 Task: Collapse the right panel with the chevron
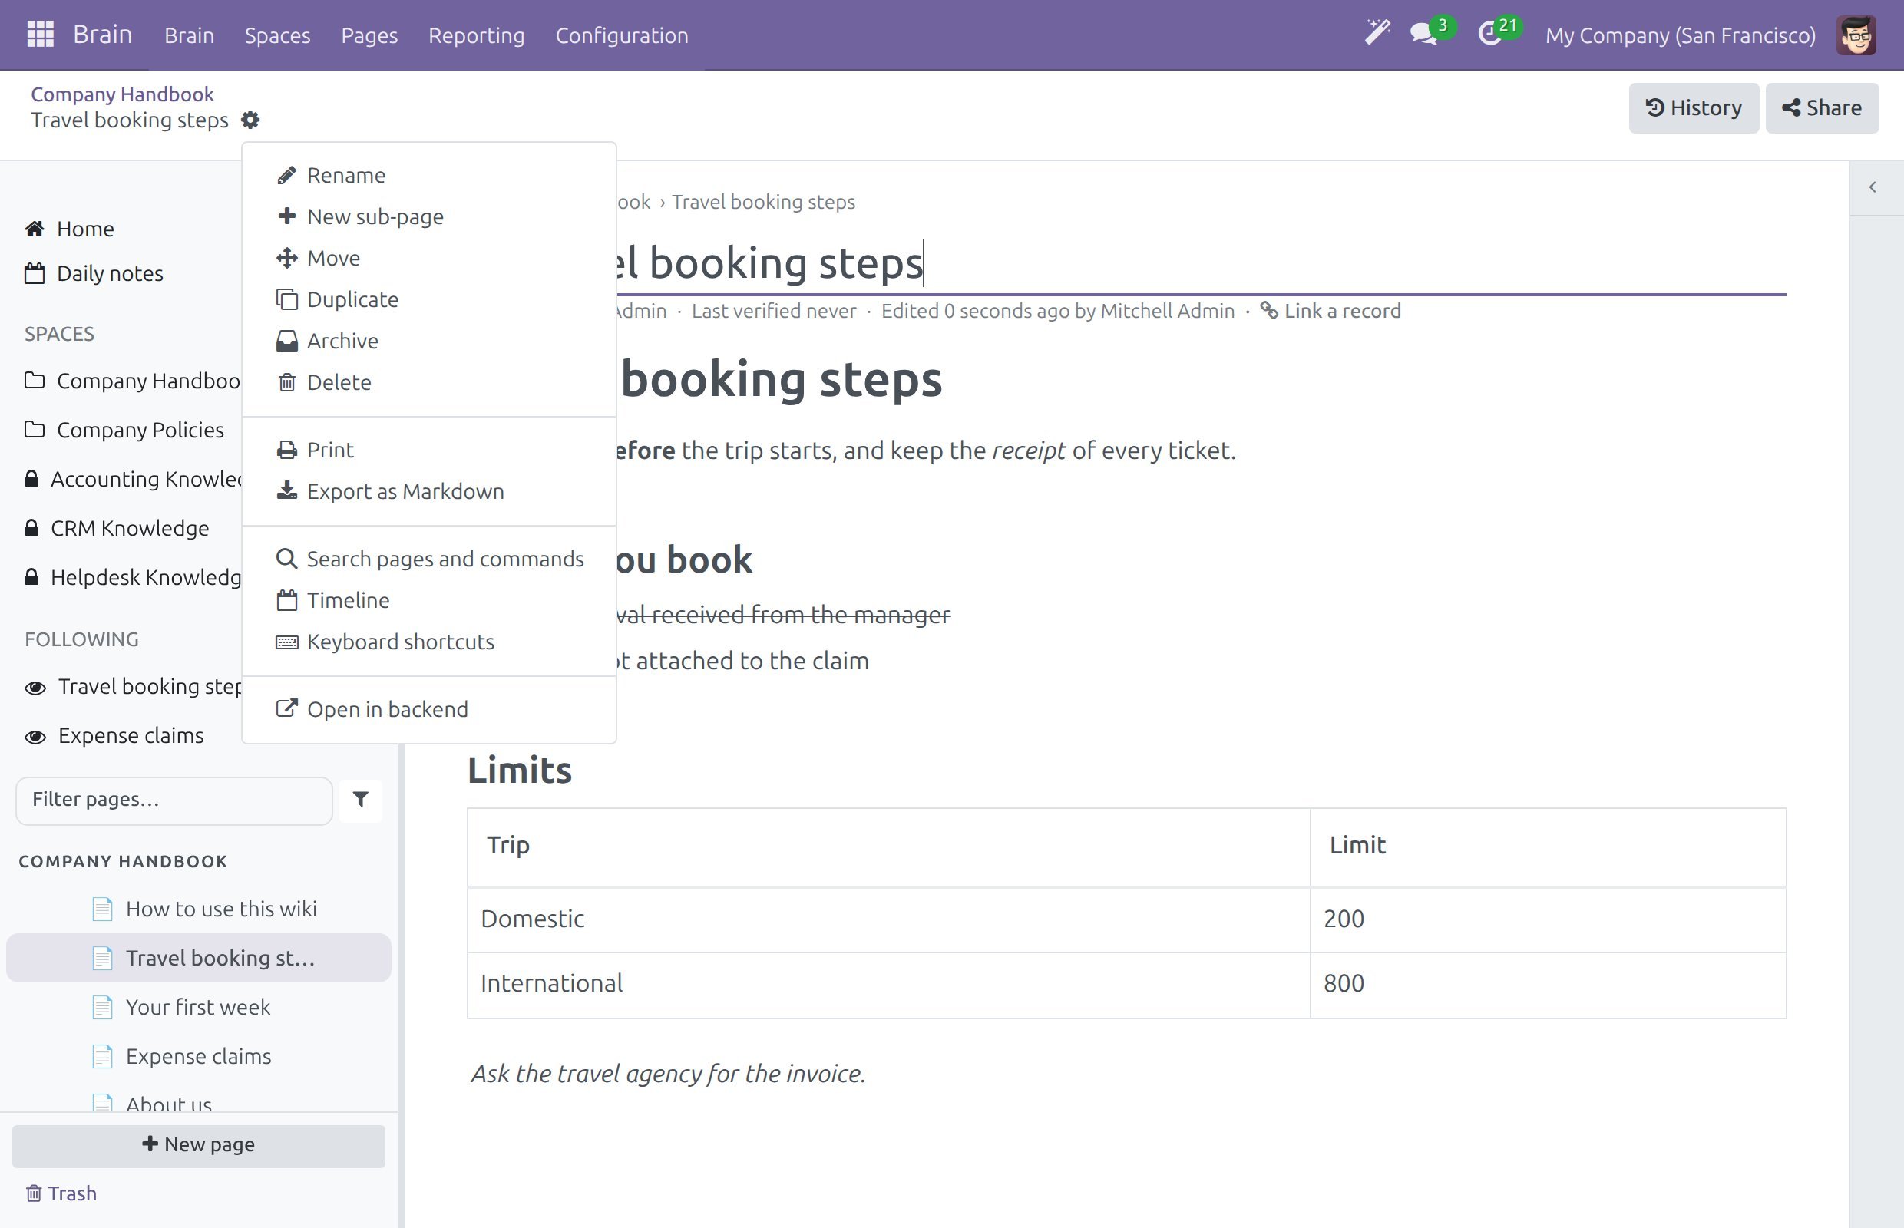1872,187
